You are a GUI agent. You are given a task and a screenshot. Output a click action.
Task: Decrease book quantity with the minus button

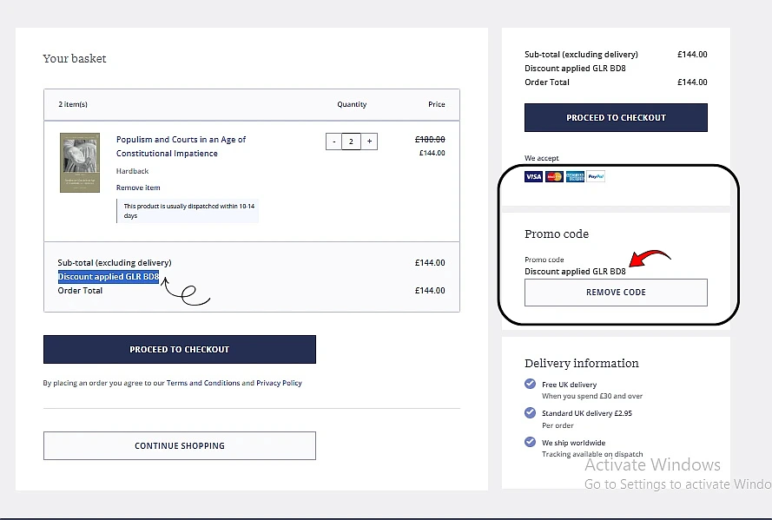(x=333, y=141)
